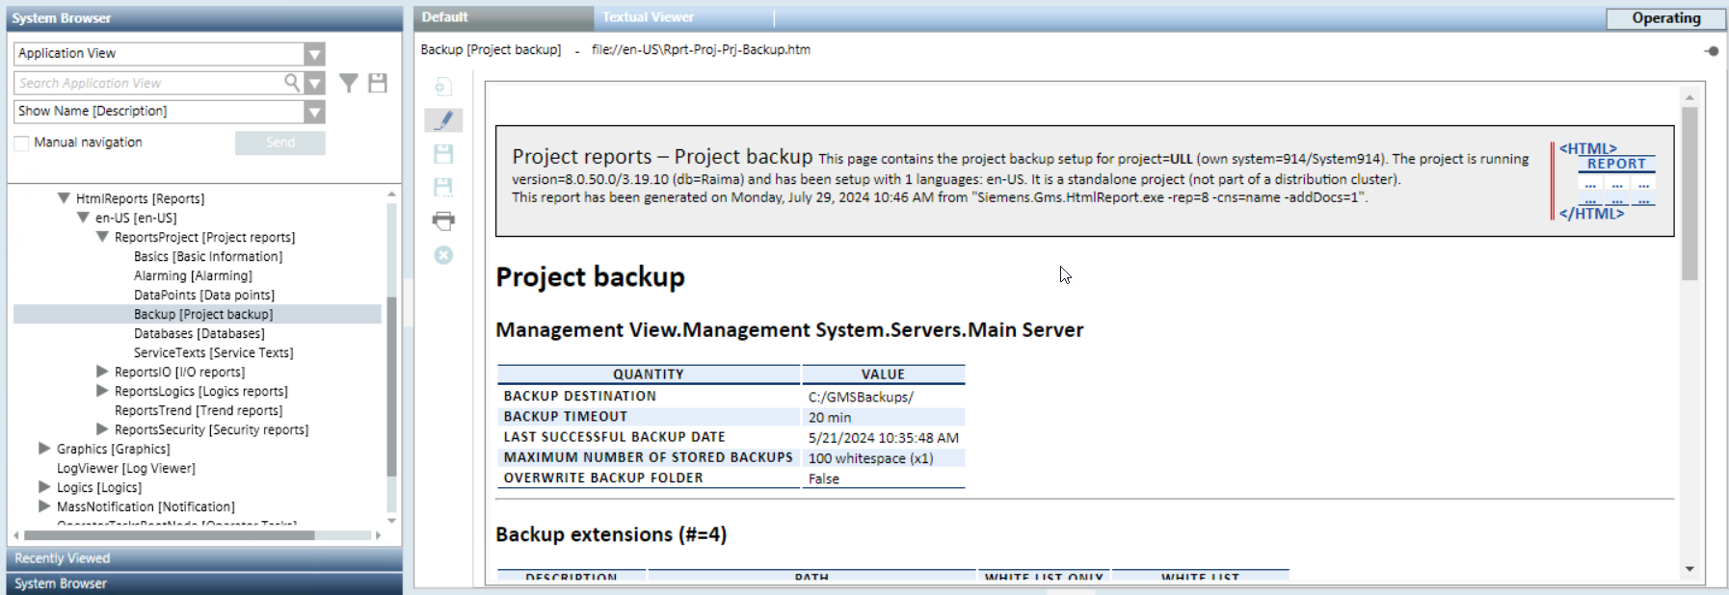Click the new document icon in viewer toolbar

443,88
